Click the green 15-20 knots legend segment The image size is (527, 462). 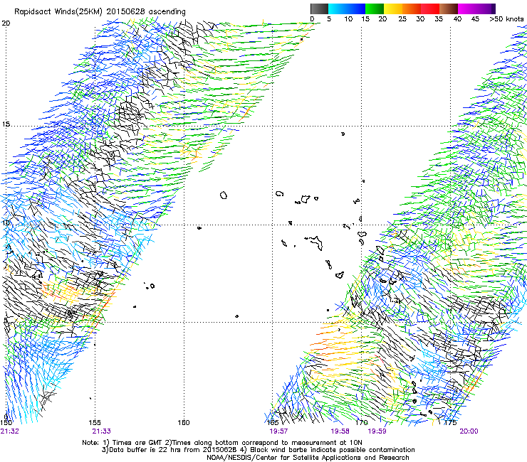pos(375,9)
